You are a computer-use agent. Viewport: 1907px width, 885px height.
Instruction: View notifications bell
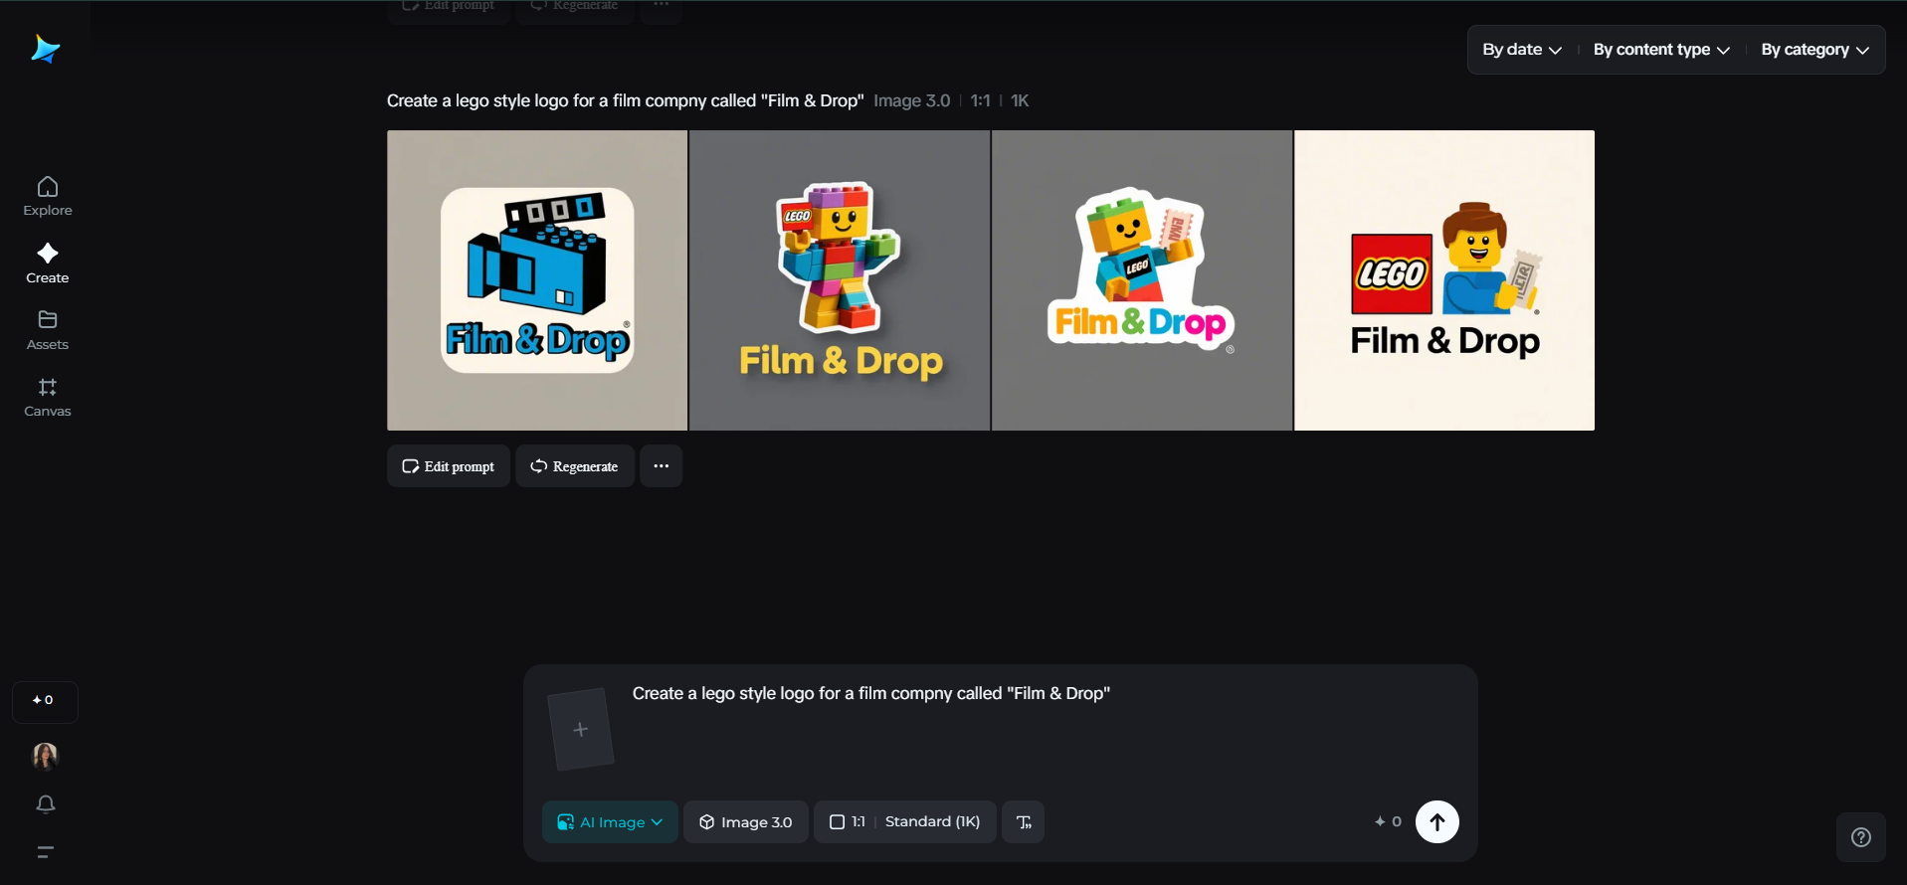coord(46,804)
